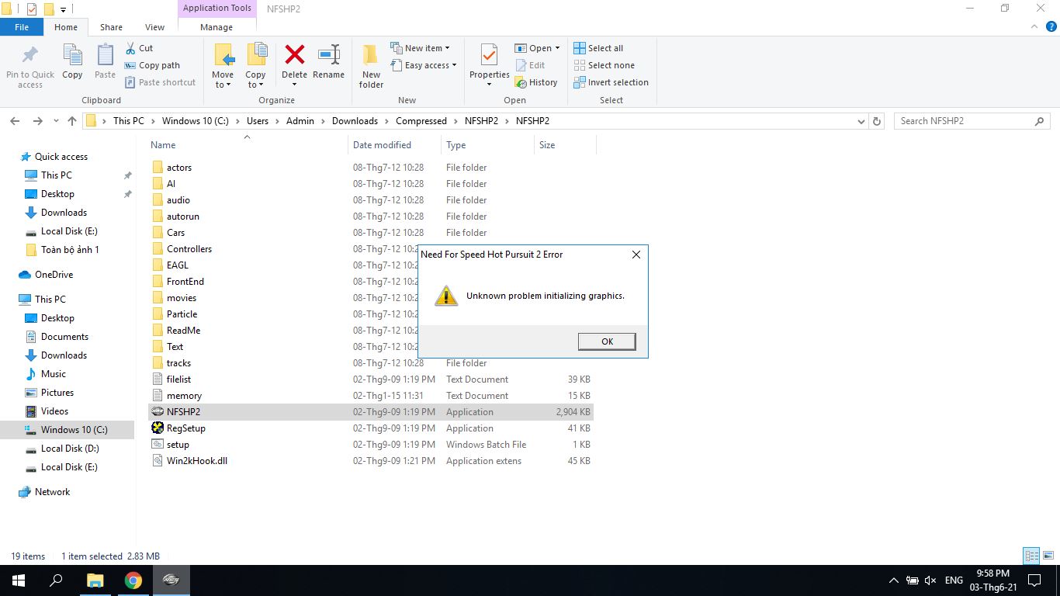Open Chrome from the taskbar
The height and width of the screenshot is (596, 1060).
pos(133,580)
